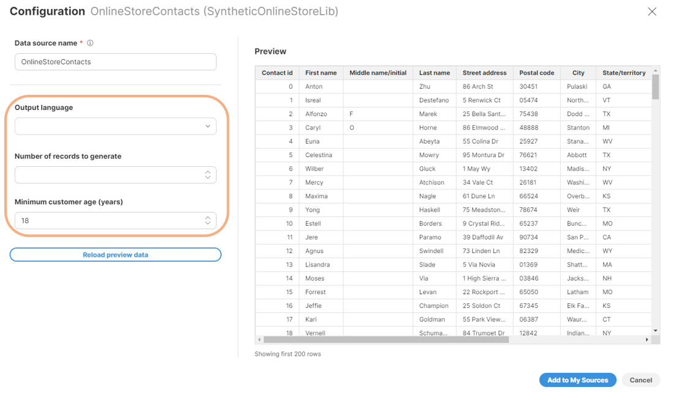Click the info icon beside Data source name
This screenshot has height=401, width=674.
tap(89, 43)
